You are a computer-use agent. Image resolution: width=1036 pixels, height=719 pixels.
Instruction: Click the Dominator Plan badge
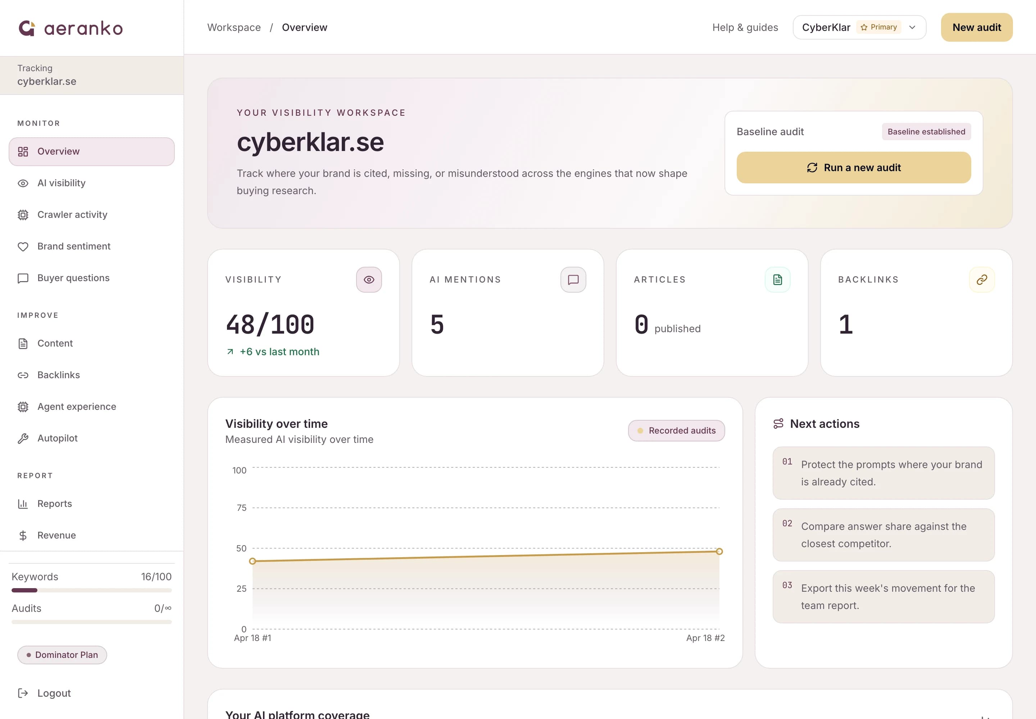point(62,655)
